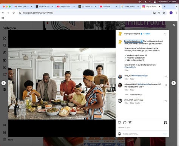View site information icon in address bar
179x146 pixels.
point(20,13)
